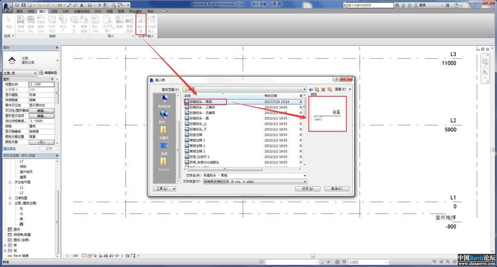Open the 文件类型 file type dropdown
Screen dimensions: 497x267
click(x=305, y=182)
